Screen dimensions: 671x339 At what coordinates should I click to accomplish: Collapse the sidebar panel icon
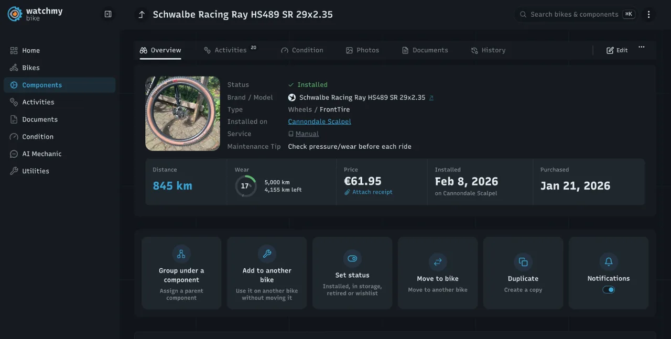tap(108, 14)
